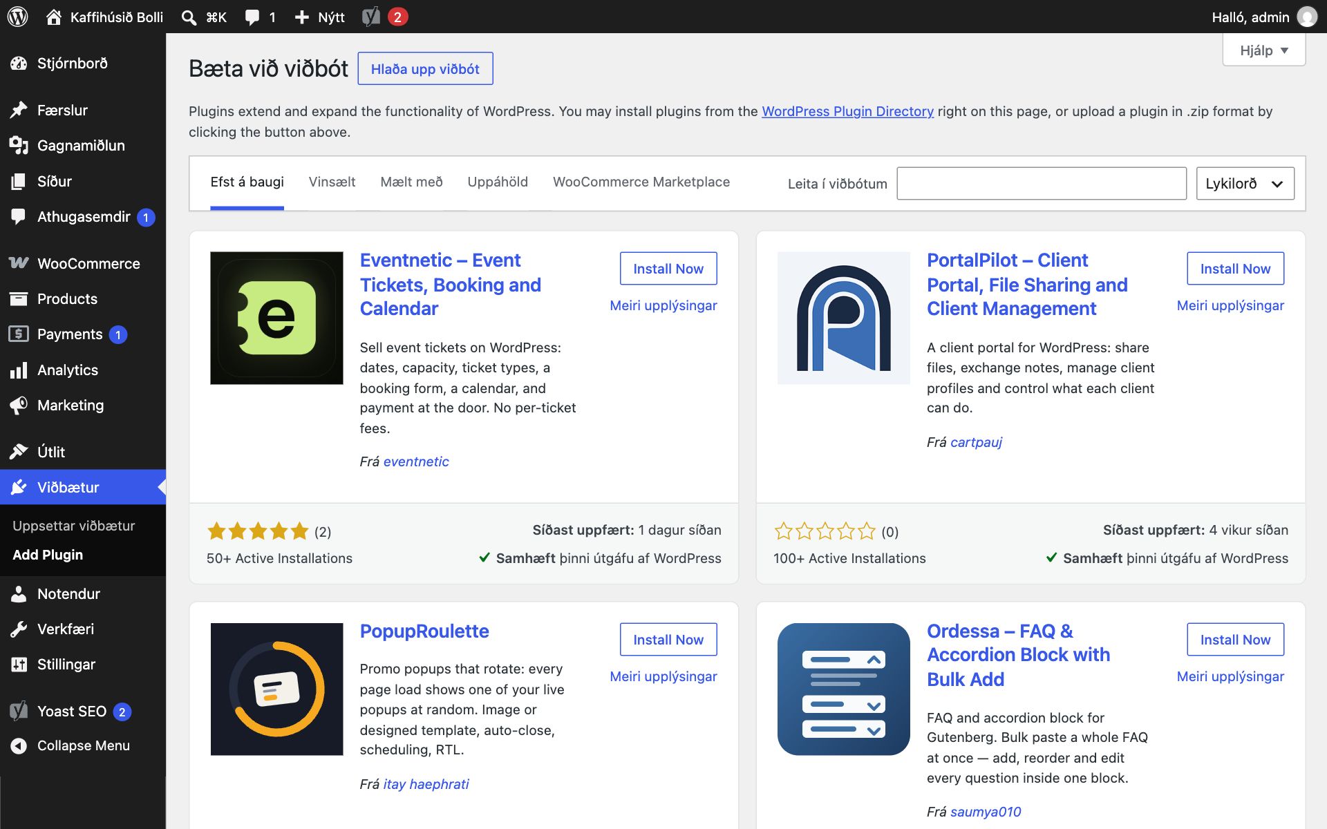Click the Payments dollar icon

(x=19, y=334)
